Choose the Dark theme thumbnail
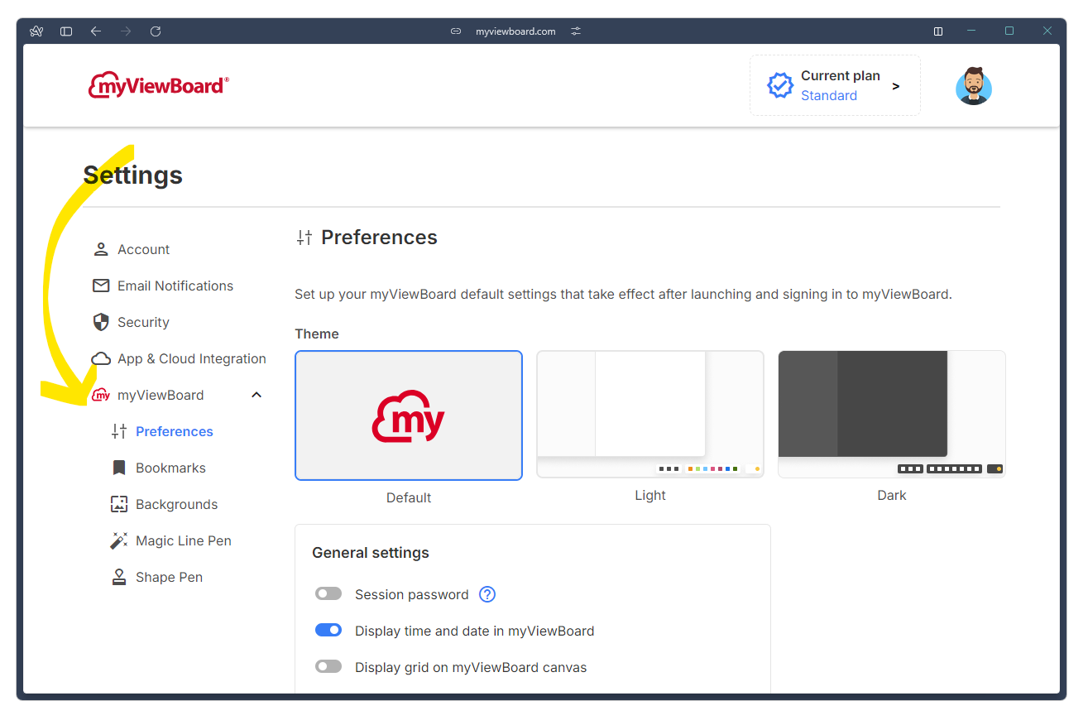Image resolution: width=1088 pixels, height=725 pixels. (892, 415)
